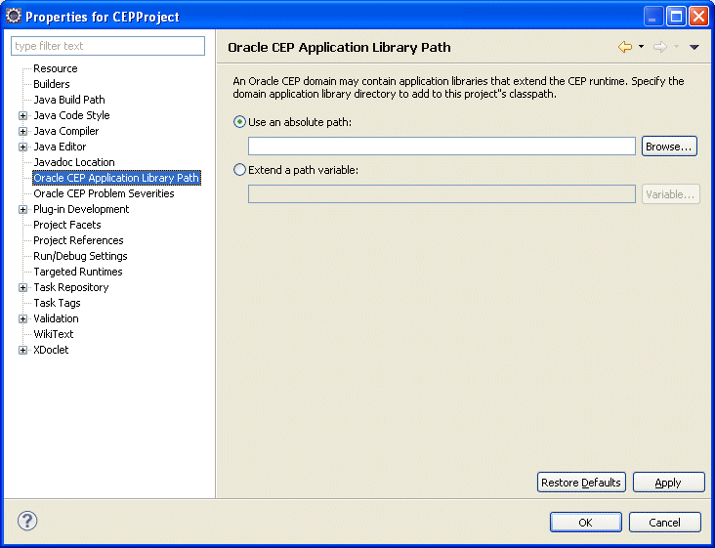
Task: Click the Apply button
Action: click(x=668, y=483)
